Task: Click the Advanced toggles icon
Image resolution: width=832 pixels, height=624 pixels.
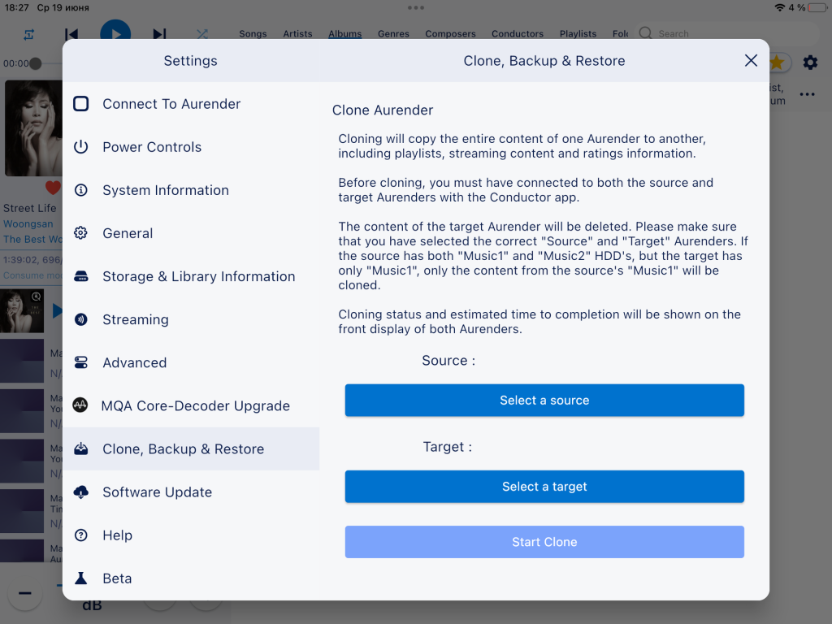Action: (x=80, y=362)
